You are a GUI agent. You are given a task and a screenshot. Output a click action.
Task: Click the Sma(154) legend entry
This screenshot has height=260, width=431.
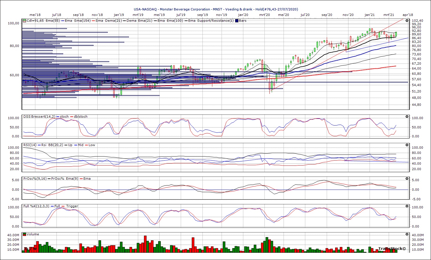point(82,21)
